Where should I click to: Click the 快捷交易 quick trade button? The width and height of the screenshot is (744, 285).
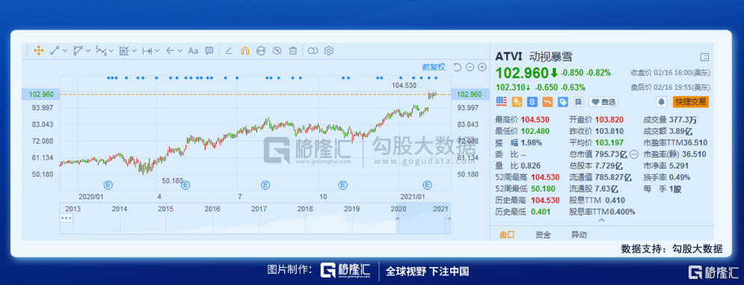(x=690, y=102)
